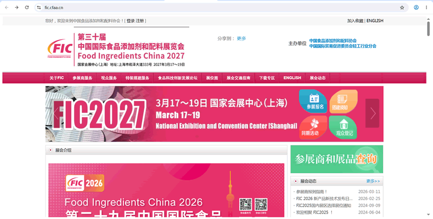The width and height of the screenshot is (433, 219).
Task: Click the date 2026-03-11
Action: [x=369, y=192]
